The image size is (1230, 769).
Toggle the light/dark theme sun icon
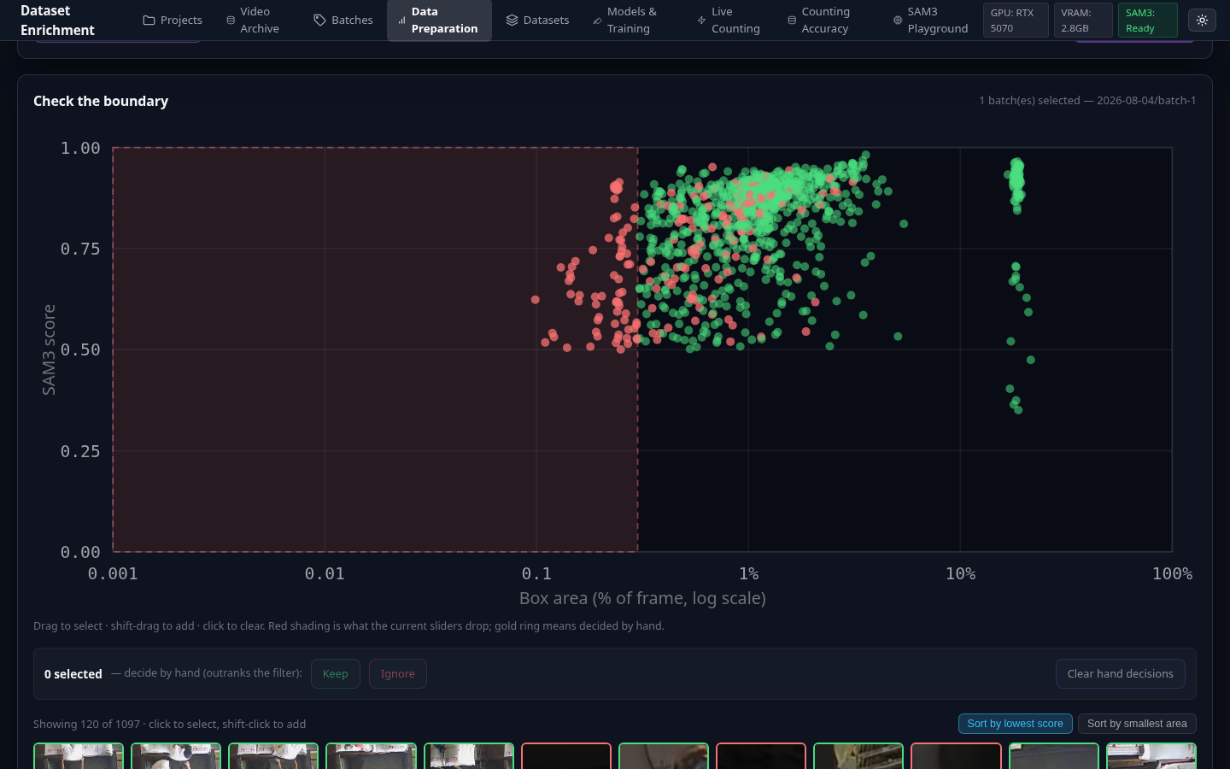pos(1202,20)
